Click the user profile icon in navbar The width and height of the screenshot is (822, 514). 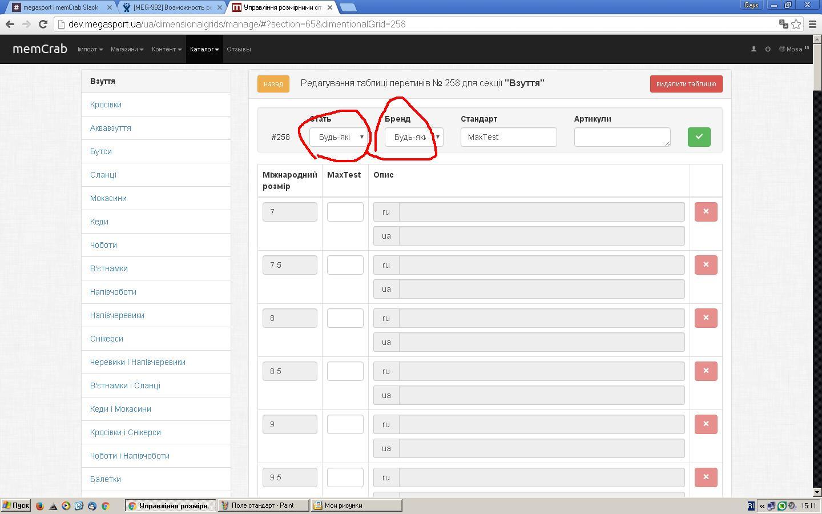(x=753, y=49)
